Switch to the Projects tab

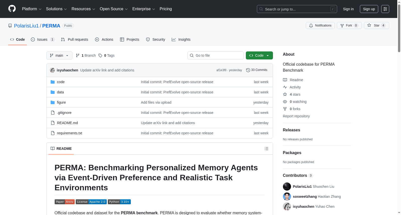pos(130,39)
